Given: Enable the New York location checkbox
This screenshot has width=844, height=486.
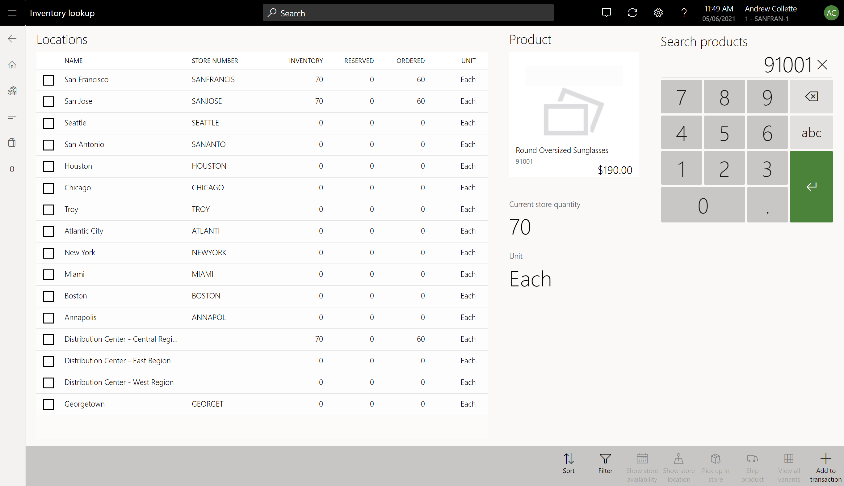Looking at the screenshot, I should 48,252.
